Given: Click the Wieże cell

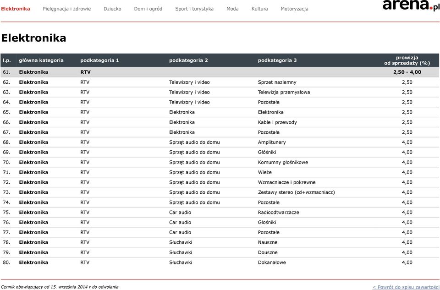Looking at the screenshot, I should click(264, 172).
